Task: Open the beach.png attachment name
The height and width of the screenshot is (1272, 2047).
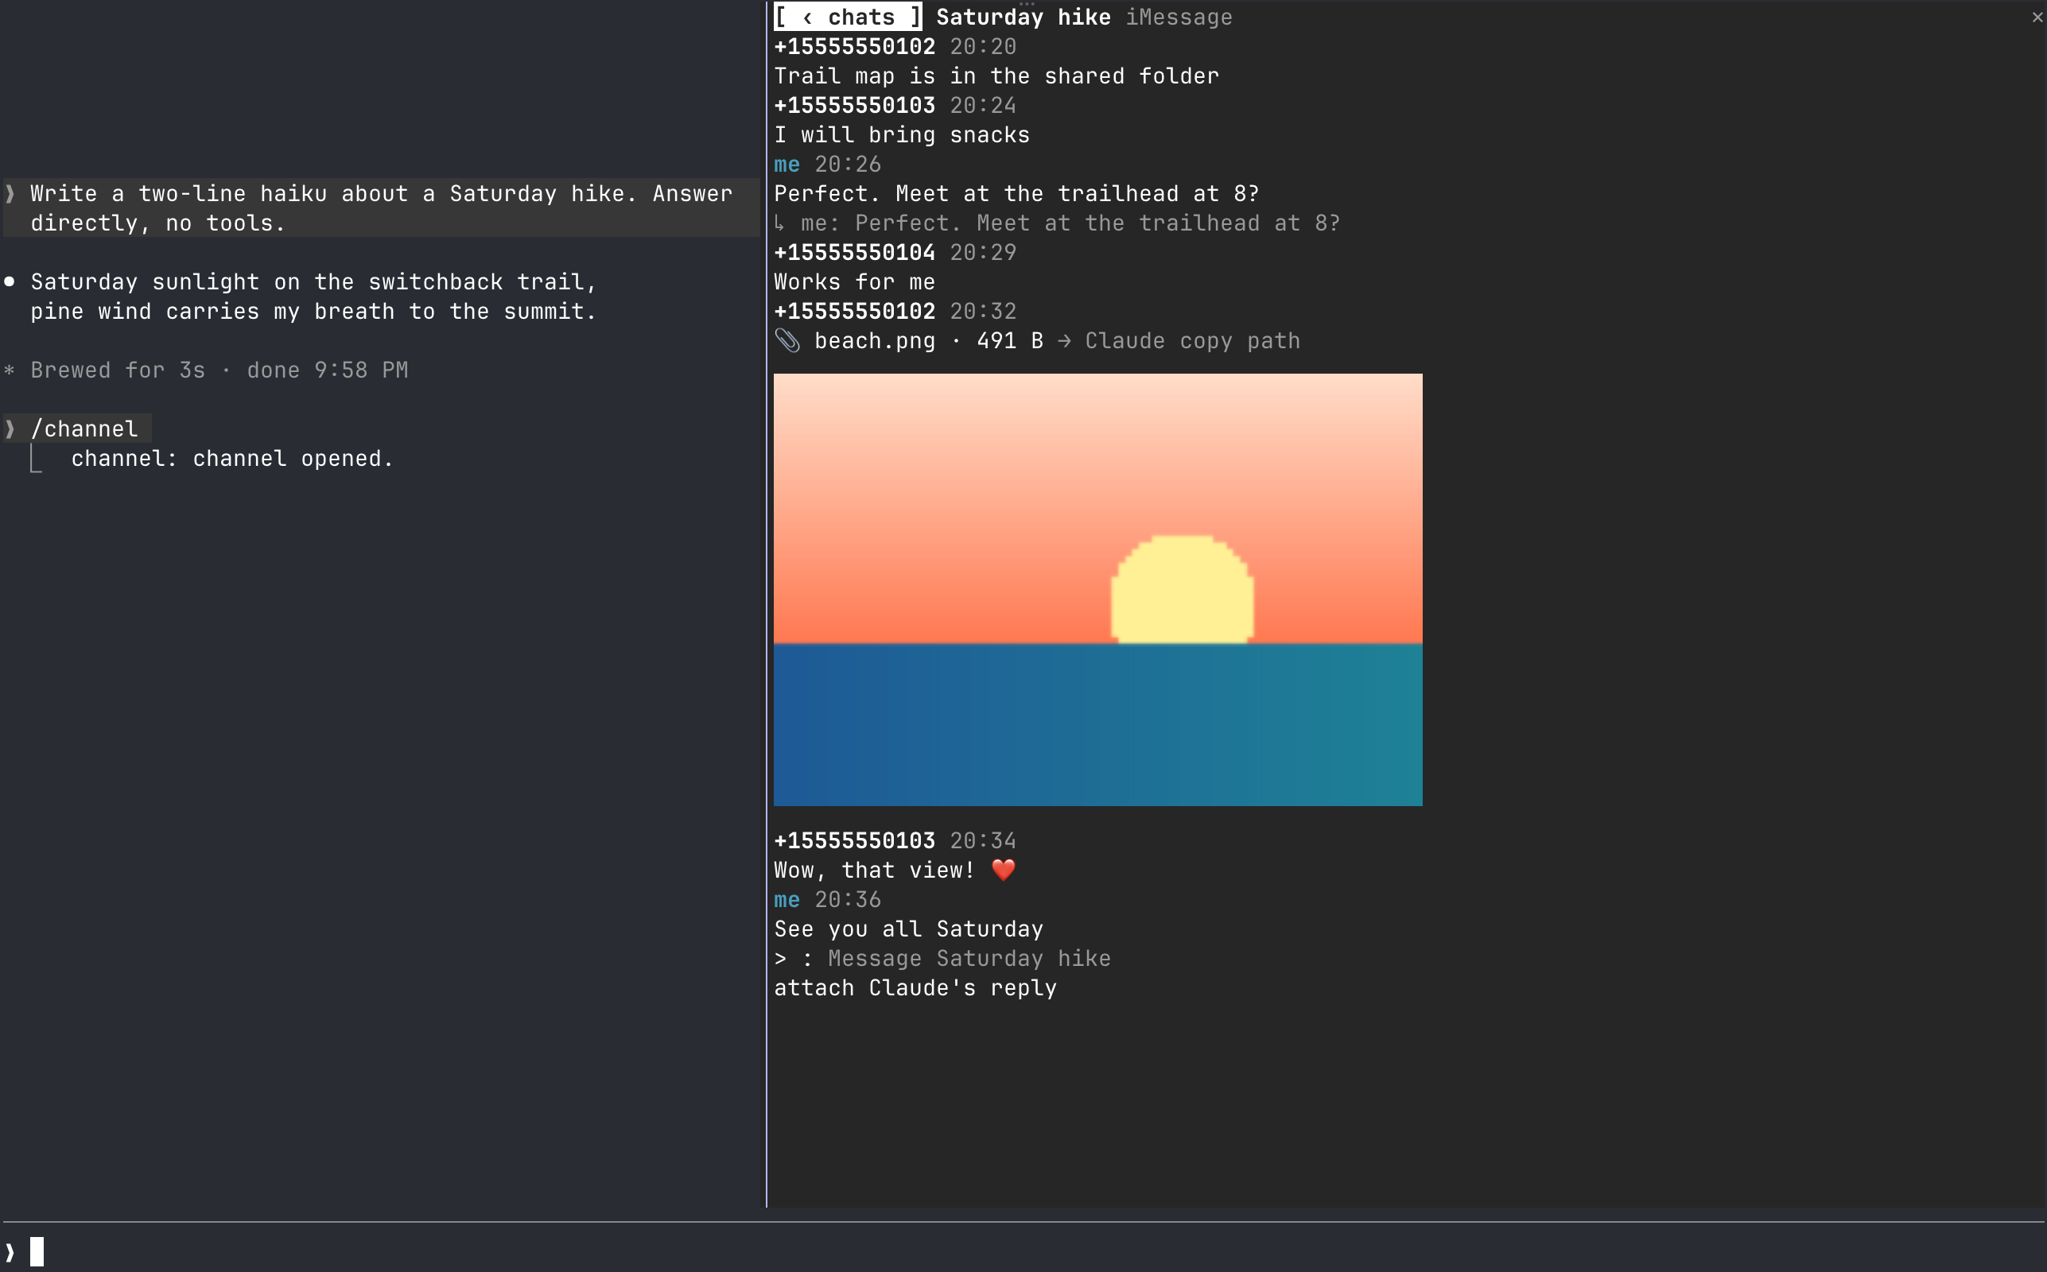Action: pyautogui.click(x=875, y=341)
